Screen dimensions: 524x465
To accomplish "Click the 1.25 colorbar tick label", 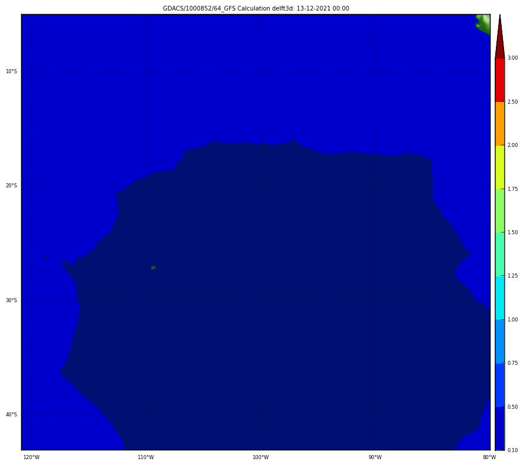I will pyautogui.click(x=512, y=276).
